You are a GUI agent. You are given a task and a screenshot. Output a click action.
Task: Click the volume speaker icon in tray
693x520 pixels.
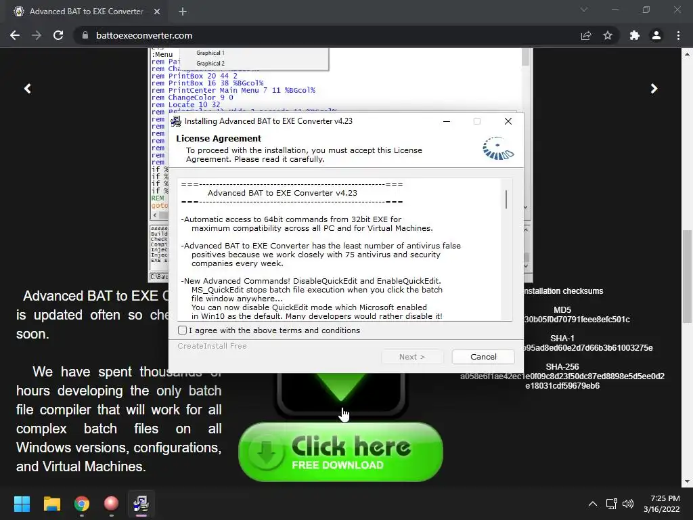627,504
